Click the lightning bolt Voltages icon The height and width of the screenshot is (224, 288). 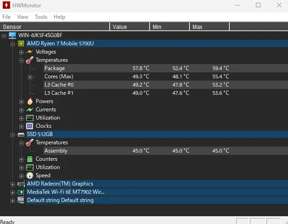pos(30,52)
